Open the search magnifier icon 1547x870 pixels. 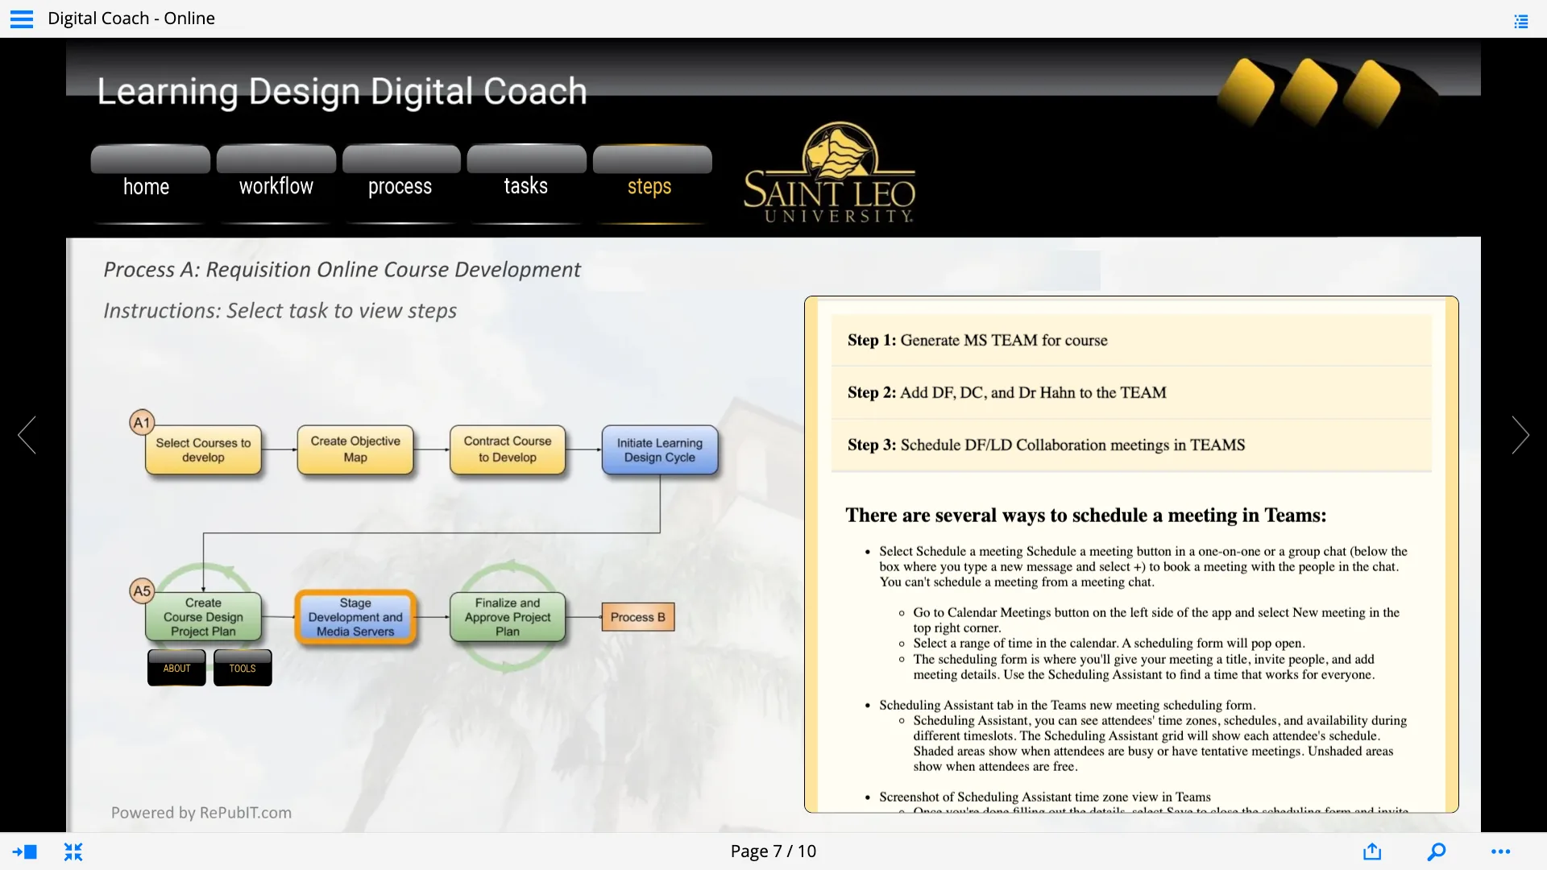pyautogui.click(x=1437, y=851)
